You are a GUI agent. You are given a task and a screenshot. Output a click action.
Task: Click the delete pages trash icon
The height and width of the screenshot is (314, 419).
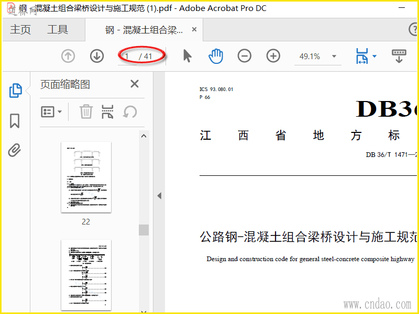click(86, 111)
